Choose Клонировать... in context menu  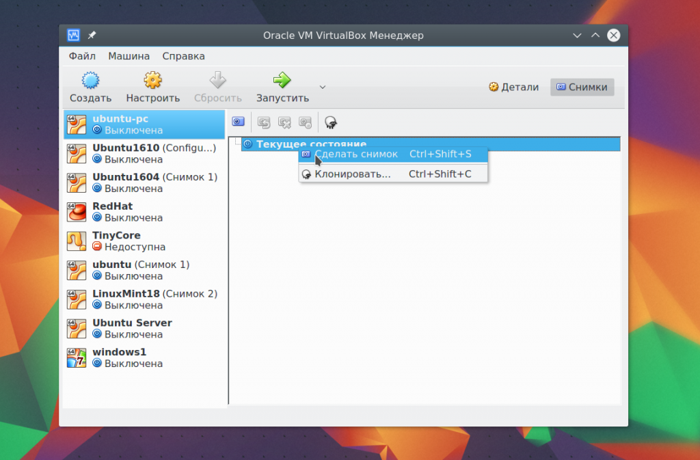[393, 174]
